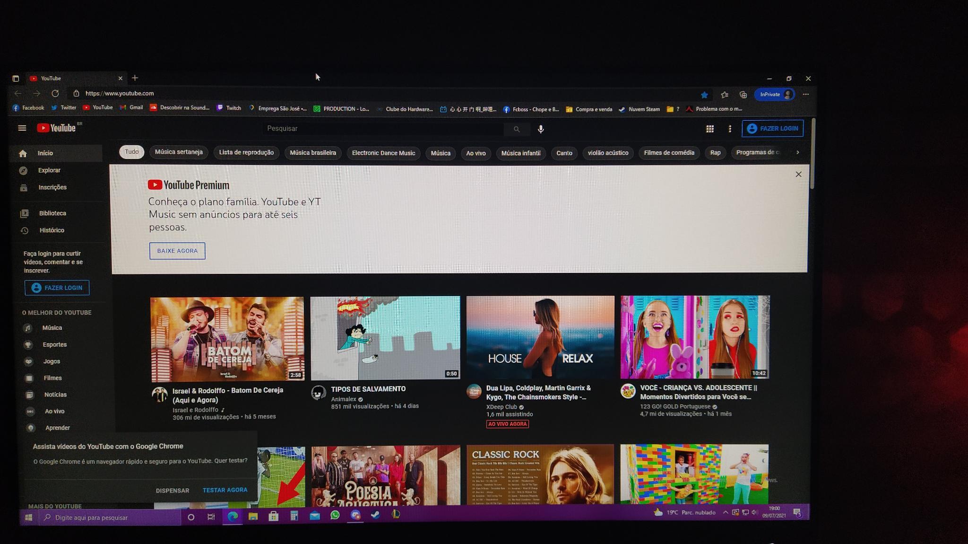The image size is (968, 544).
Task: Click the YouTube logo
Action: (x=57, y=128)
